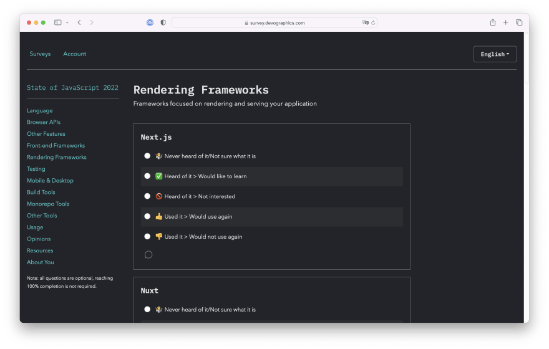
Task: Go to the About You section
Action: 41,262
